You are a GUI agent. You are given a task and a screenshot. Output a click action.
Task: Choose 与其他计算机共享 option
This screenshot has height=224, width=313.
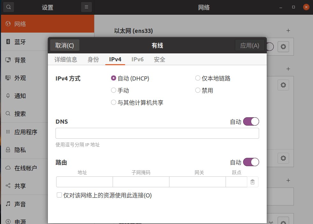114,103
